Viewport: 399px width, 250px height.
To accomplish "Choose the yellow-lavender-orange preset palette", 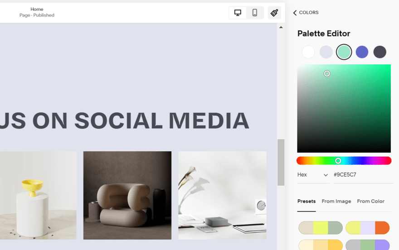I will [x=367, y=228].
